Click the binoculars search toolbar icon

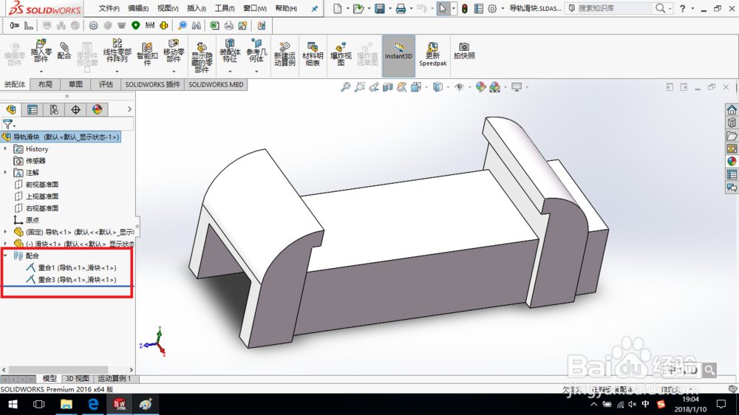pos(196,25)
